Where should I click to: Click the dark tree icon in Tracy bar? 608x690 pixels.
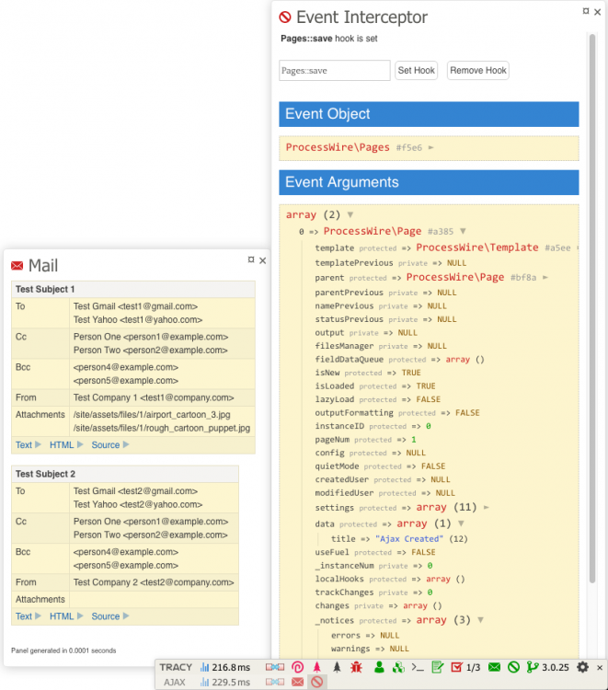coord(337,667)
